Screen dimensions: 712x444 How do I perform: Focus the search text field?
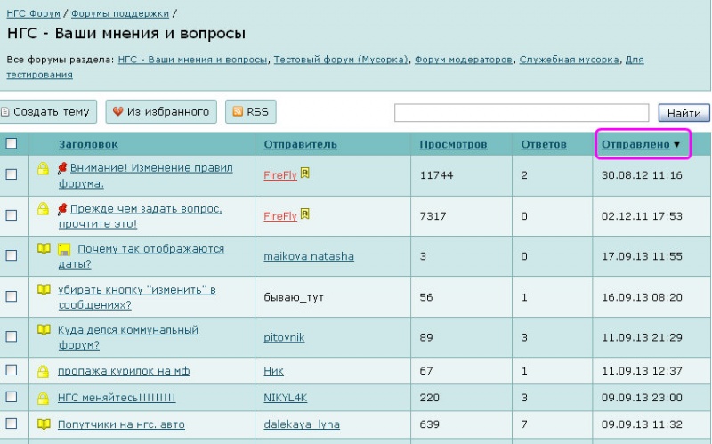pyautogui.click(x=522, y=113)
